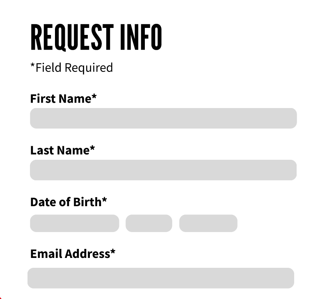The image size is (327, 299).
Task: Click the word INFO in the heading
Action: coord(141,37)
